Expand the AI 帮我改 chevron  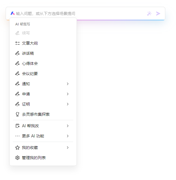(x=68, y=126)
